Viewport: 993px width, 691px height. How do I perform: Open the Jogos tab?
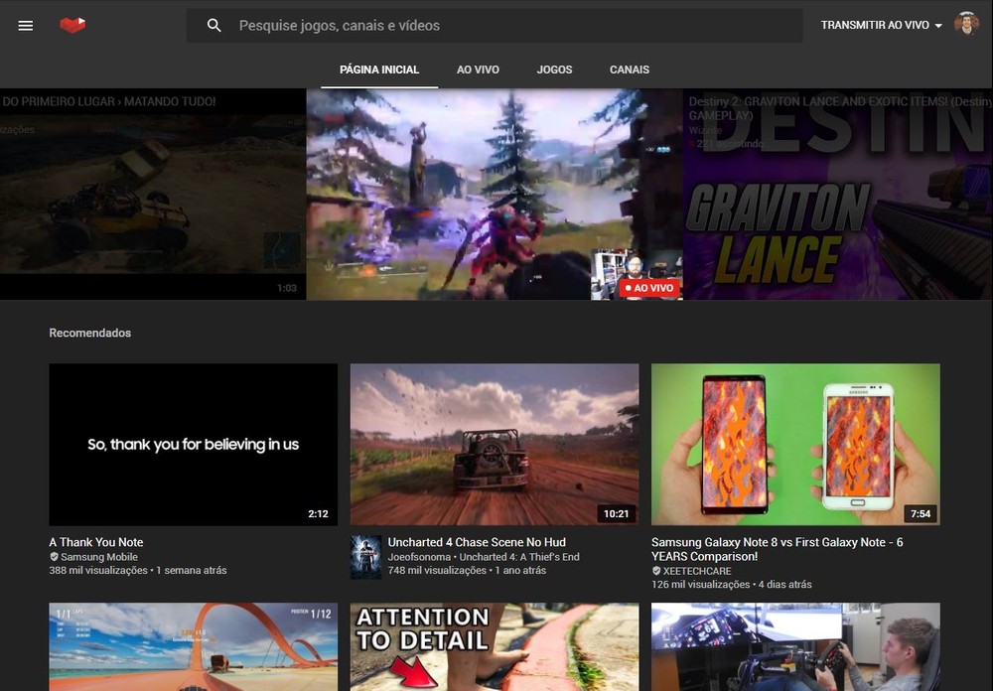coord(554,69)
